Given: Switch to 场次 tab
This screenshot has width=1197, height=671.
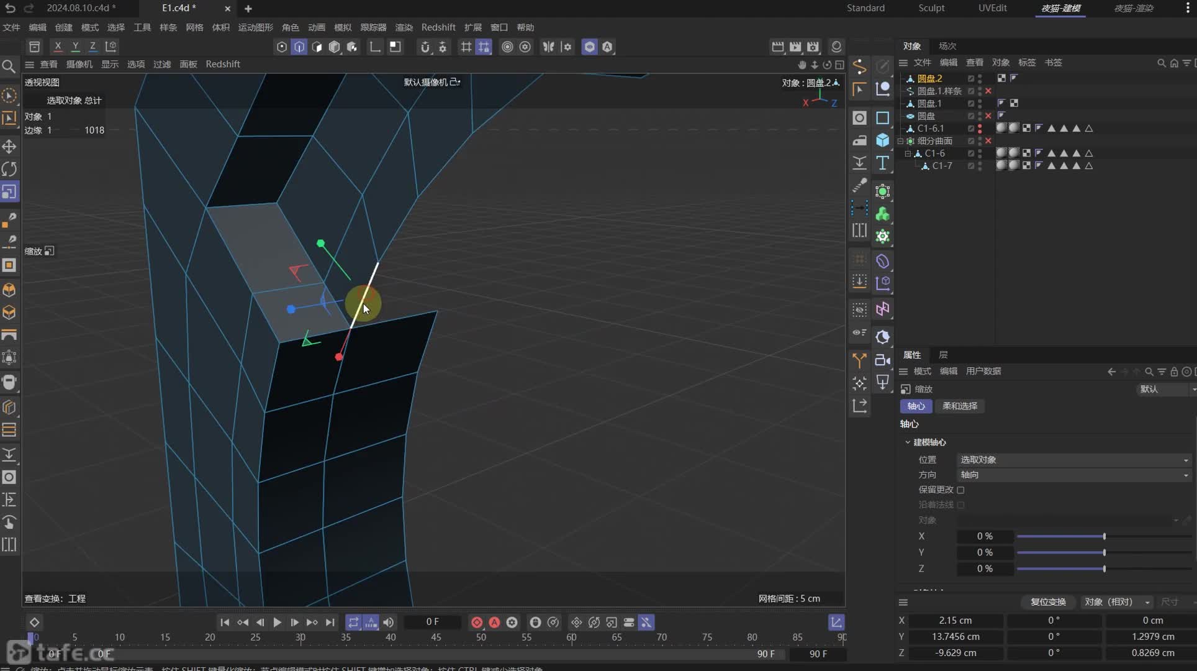Looking at the screenshot, I should [x=947, y=46].
